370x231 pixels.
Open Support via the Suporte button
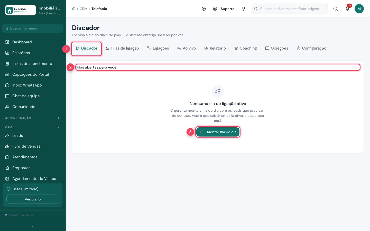point(224,9)
